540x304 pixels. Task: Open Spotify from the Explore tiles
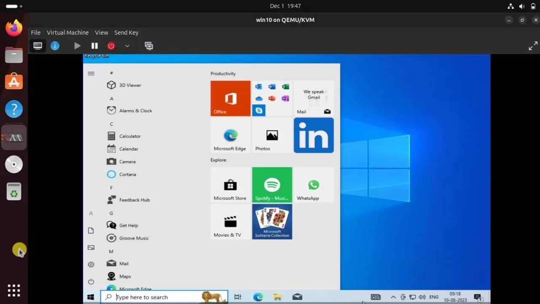272,185
